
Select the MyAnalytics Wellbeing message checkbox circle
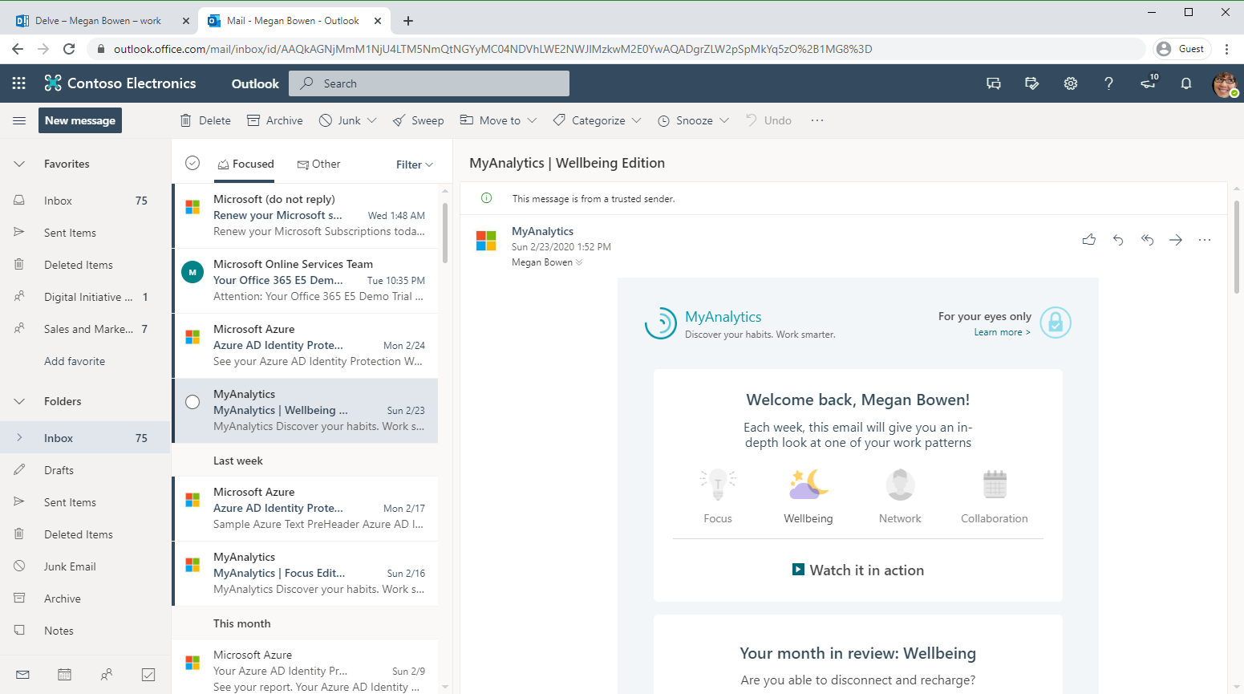[x=192, y=402]
